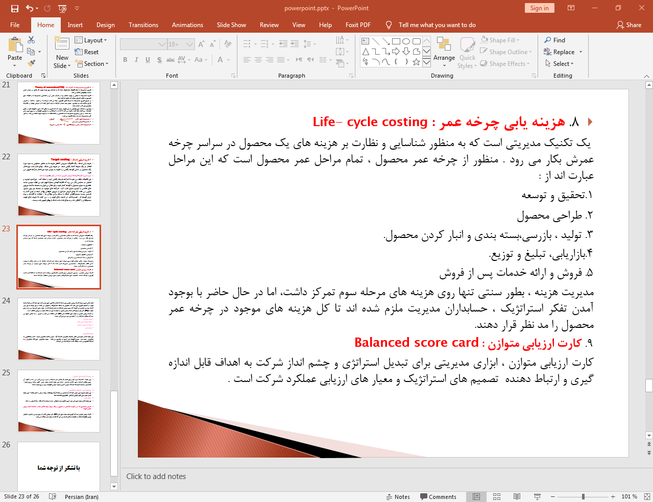Switch to Reading View icon
Viewport: 653px width, 502px height.
coord(517,497)
